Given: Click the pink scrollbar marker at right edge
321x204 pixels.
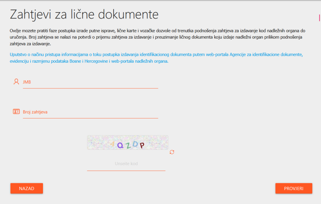Looking at the screenshot, I should (x=319, y=18).
